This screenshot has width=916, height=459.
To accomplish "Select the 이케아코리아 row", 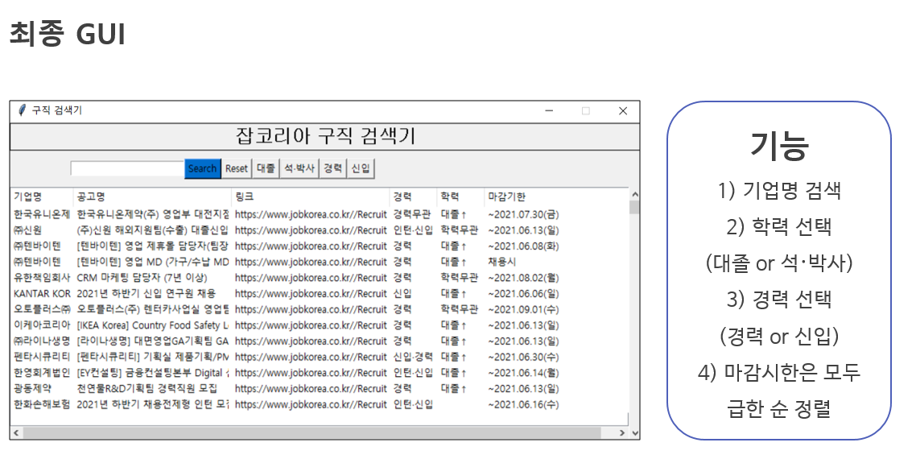I will click(x=319, y=325).
